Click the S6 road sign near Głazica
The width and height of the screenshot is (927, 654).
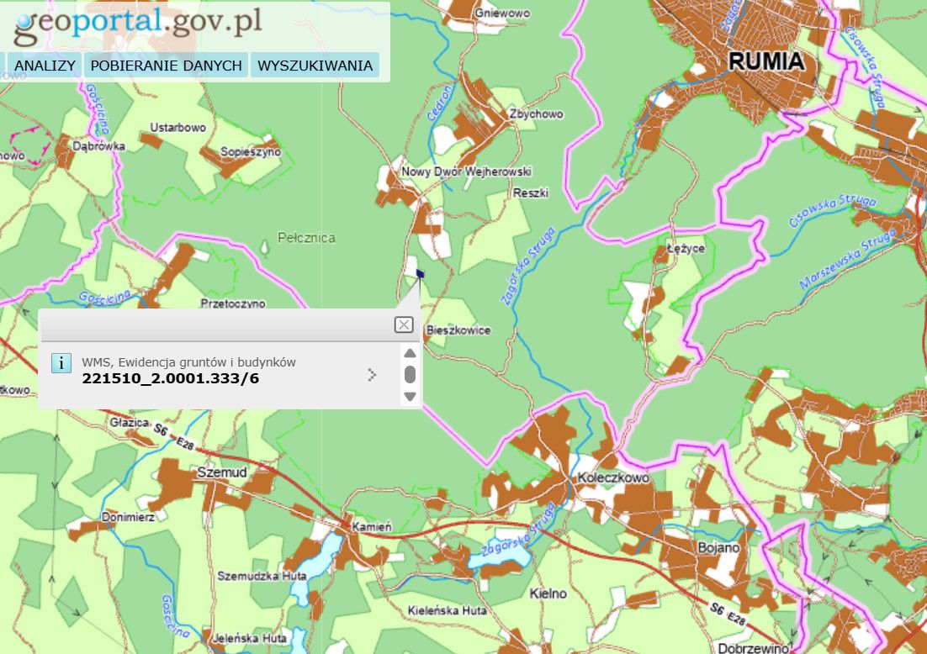[160, 429]
